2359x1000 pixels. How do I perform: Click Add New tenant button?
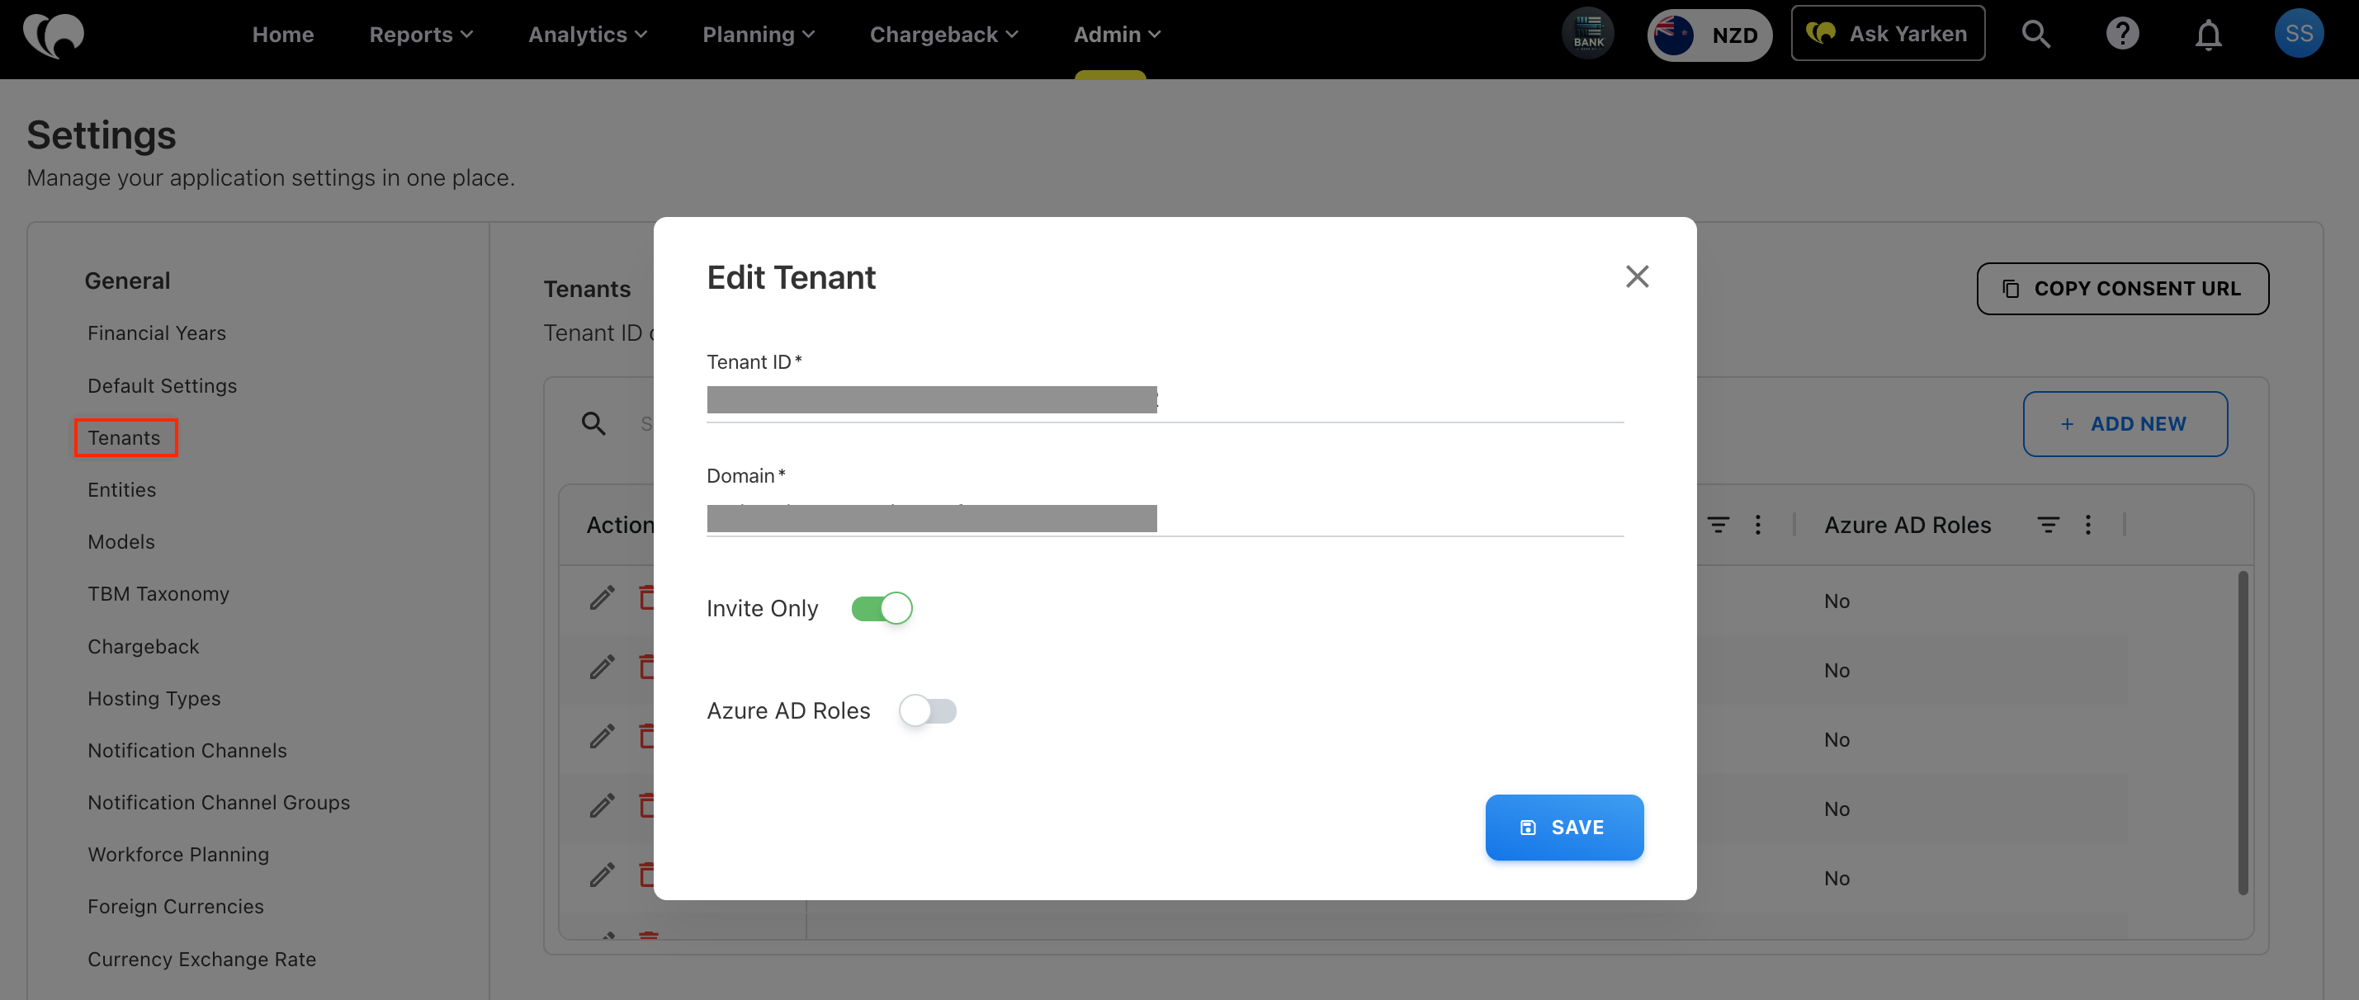pyautogui.click(x=2125, y=424)
